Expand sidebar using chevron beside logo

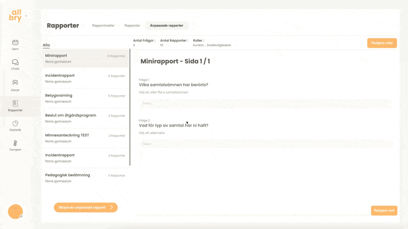pos(27,16)
